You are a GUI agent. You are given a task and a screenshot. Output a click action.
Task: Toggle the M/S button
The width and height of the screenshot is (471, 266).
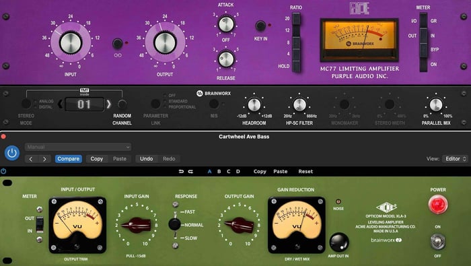click(213, 104)
